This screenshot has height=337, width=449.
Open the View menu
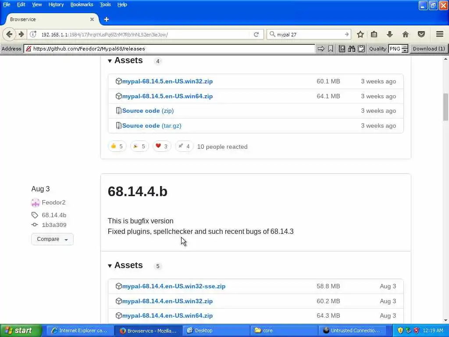tap(37, 4)
